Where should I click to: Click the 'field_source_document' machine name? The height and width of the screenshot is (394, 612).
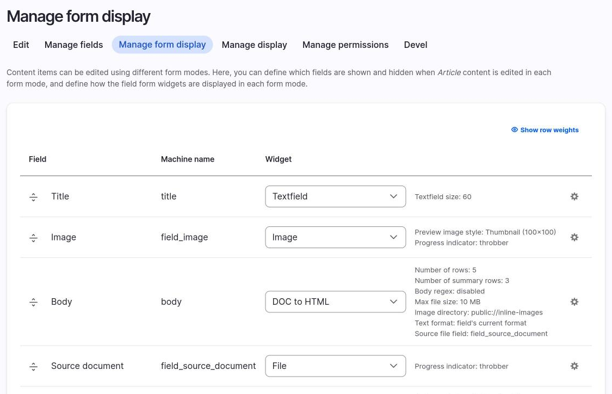[208, 366]
